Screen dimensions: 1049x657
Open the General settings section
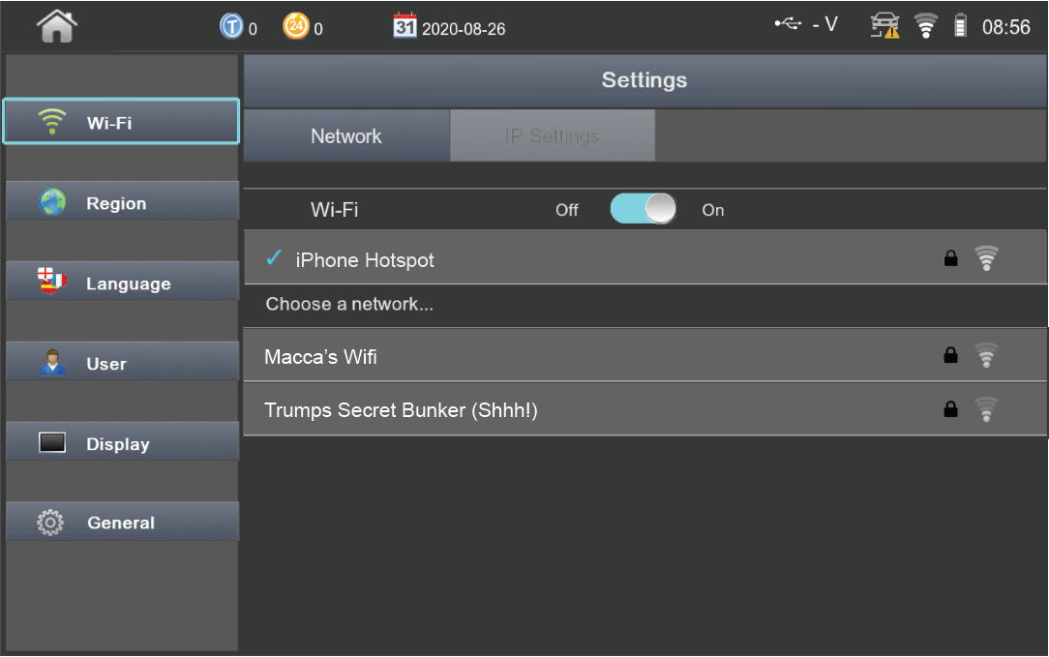[122, 523]
